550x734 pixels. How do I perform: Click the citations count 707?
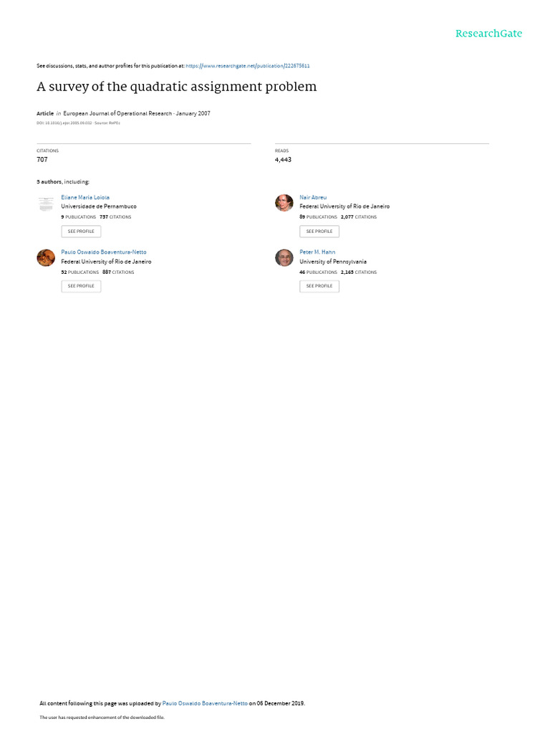click(x=42, y=160)
